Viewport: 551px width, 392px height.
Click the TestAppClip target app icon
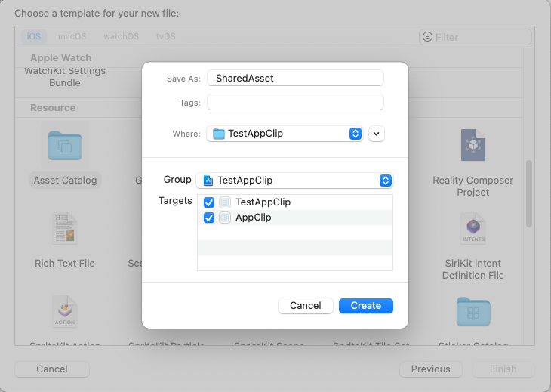[225, 202]
